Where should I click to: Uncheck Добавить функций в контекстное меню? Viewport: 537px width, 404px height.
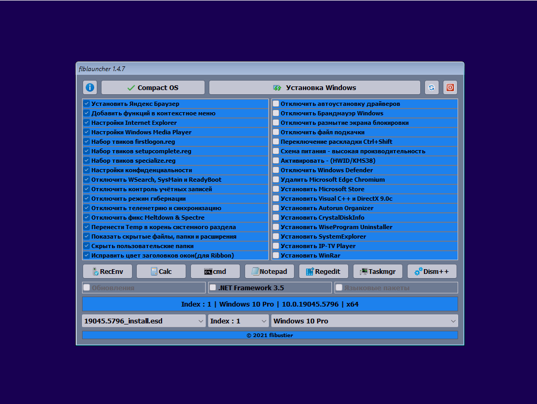(x=87, y=113)
